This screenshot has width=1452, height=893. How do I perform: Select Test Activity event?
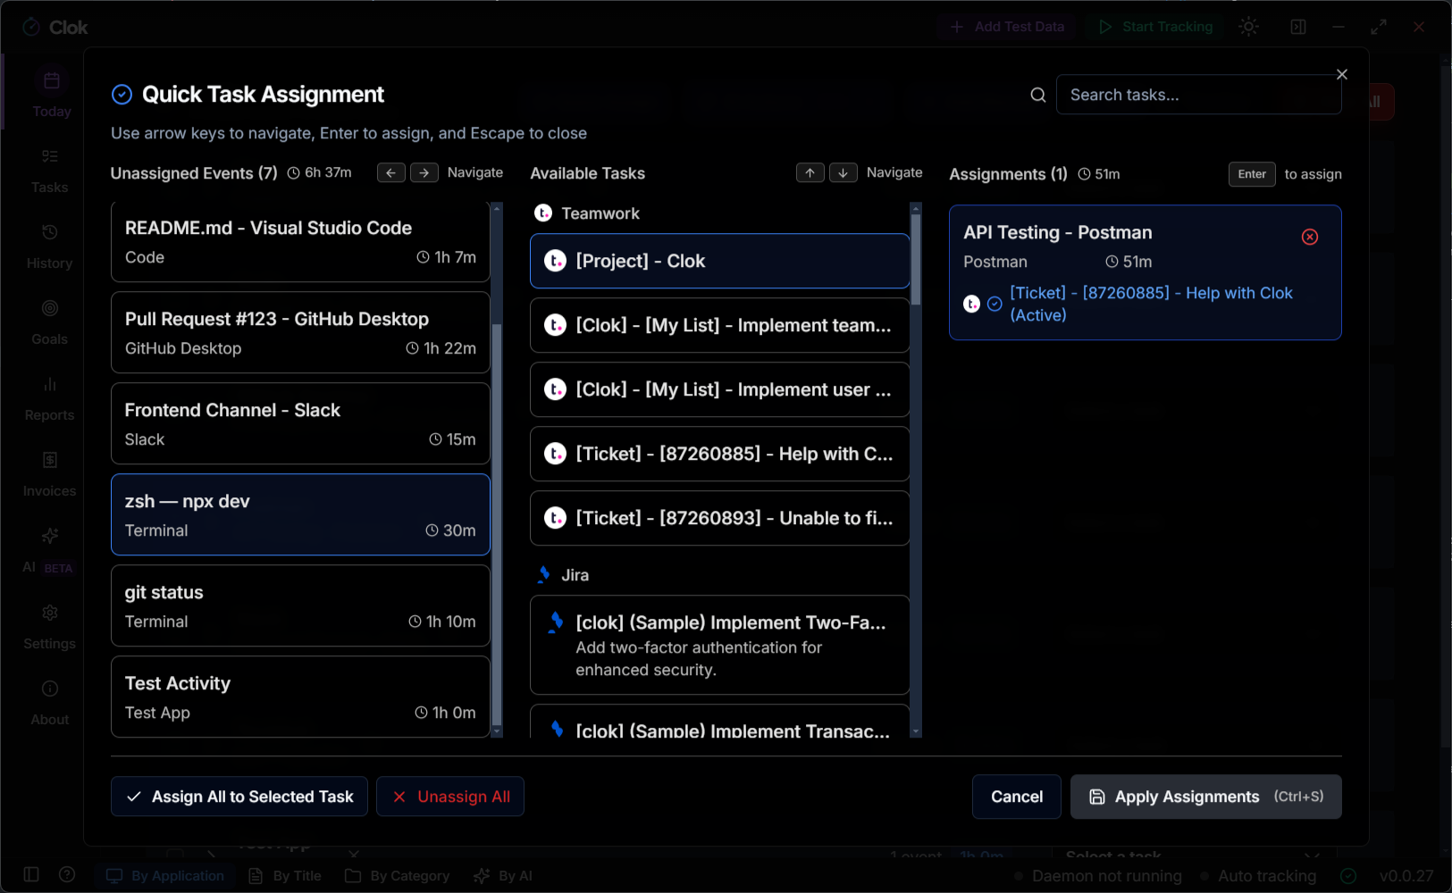[300, 697]
